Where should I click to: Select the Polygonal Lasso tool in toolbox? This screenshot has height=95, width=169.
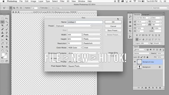pyautogui.click(x=2, y=22)
